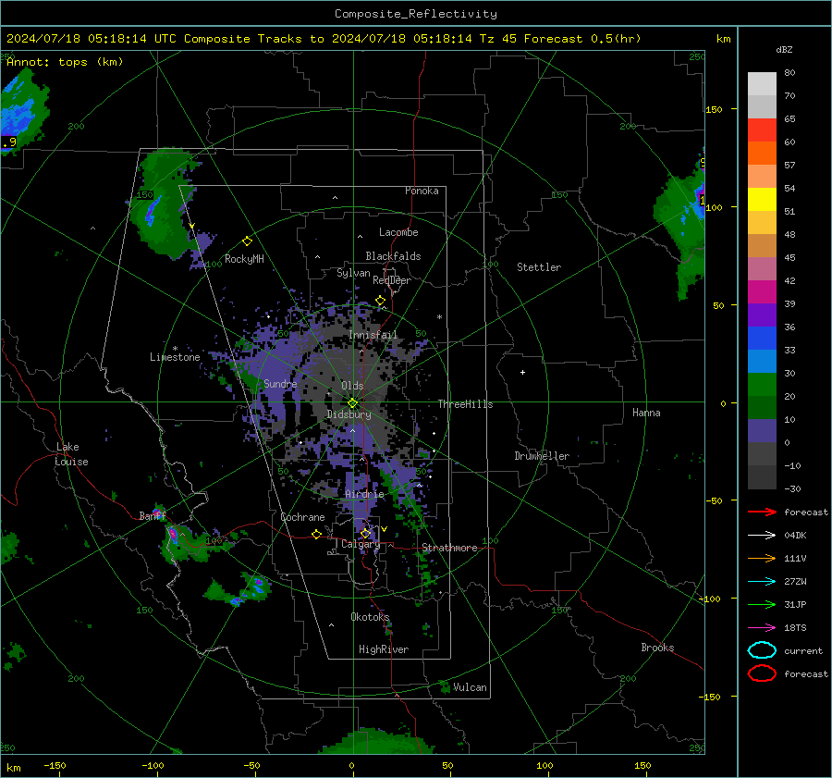Select the yellow diamond marker above Calgary

pos(365,533)
